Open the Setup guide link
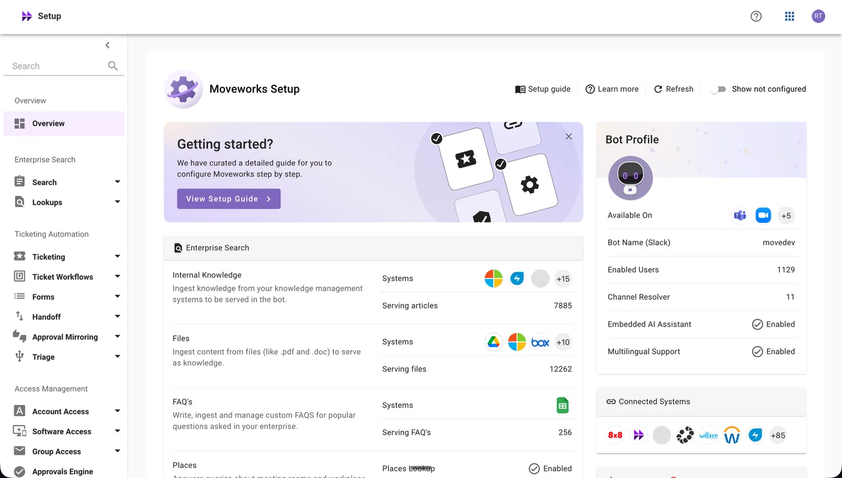 click(543, 89)
